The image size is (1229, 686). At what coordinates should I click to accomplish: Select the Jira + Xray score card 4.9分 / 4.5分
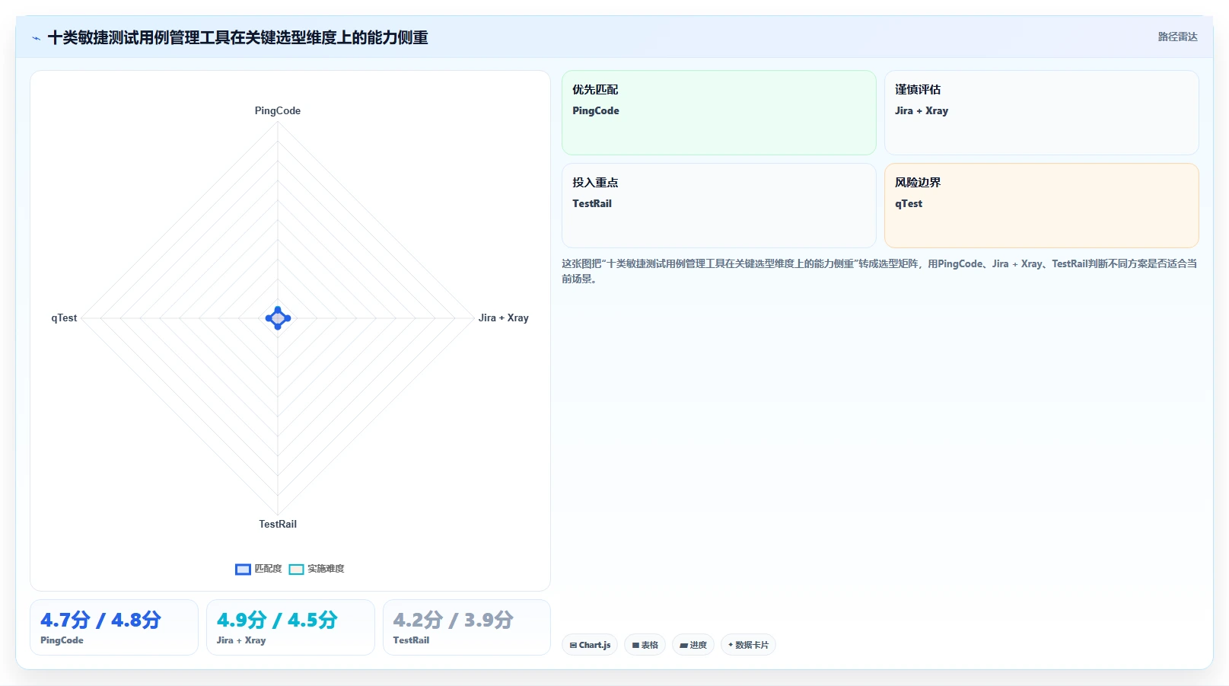pos(290,627)
